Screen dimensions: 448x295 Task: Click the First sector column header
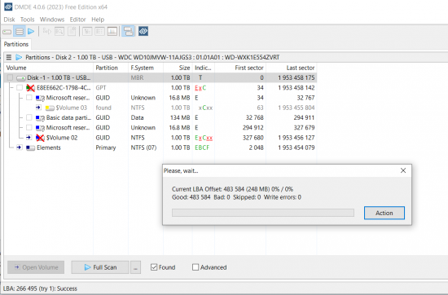pyautogui.click(x=240, y=68)
